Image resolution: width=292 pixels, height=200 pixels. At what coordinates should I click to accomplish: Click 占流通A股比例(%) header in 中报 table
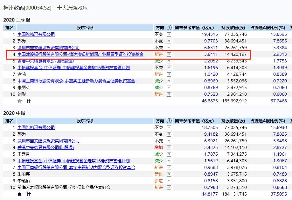[x=268, y=121]
